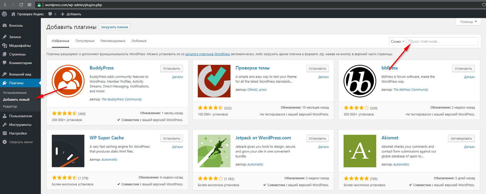Open the каталога плагинов WordPress link

tap(207, 54)
